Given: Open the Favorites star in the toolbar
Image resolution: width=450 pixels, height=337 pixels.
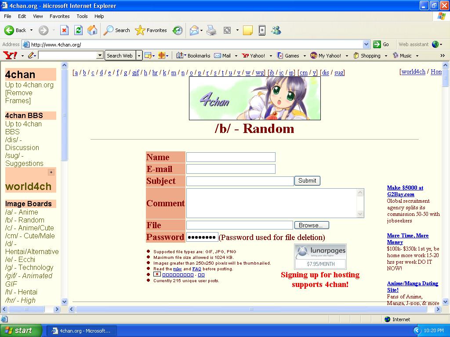Looking at the screenshot, I should pyautogui.click(x=140, y=30).
